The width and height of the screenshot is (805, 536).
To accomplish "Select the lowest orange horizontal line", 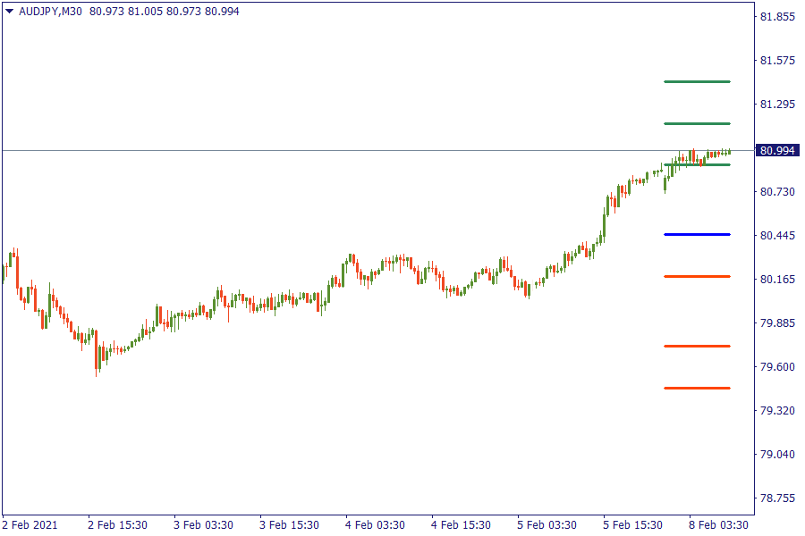I will coord(697,388).
